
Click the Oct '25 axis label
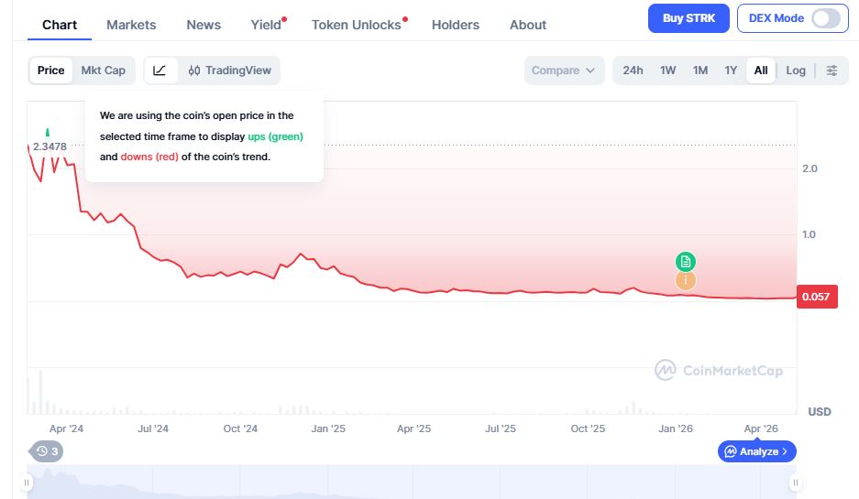click(588, 429)
